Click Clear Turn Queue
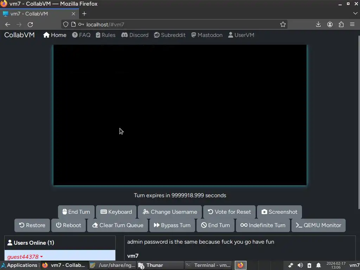Screen dimensions: 360x270 pyautogui.click(x=117, y=225)
